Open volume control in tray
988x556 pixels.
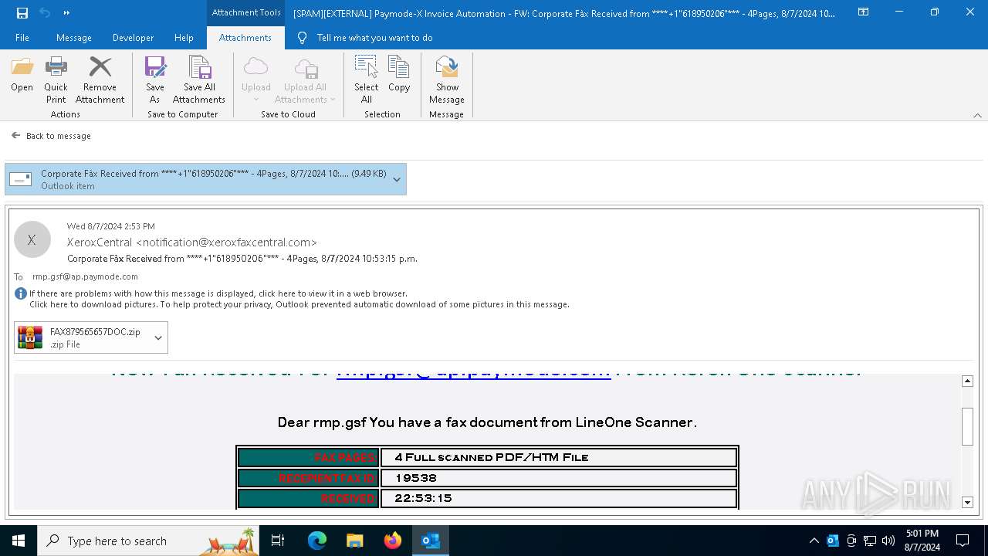click(x=888, y=541)
